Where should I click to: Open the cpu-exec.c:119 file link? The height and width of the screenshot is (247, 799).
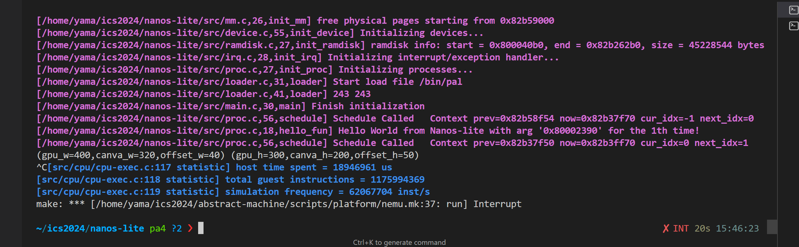point(101,192)
